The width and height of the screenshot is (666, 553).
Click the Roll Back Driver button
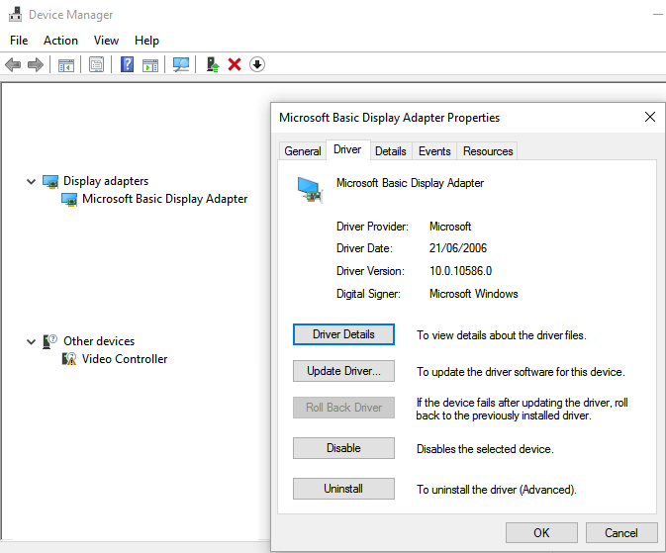click(343, 408)
